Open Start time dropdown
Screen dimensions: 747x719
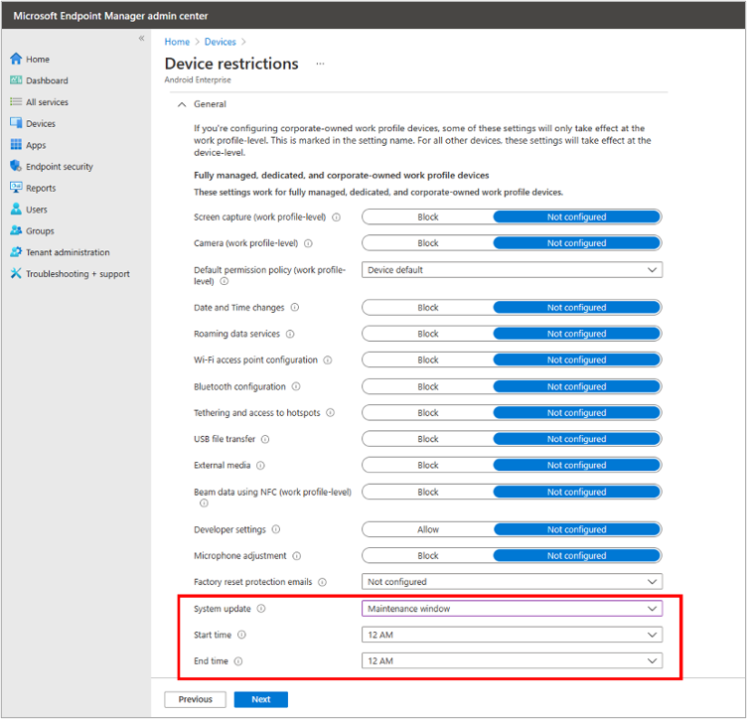point(512,635)
